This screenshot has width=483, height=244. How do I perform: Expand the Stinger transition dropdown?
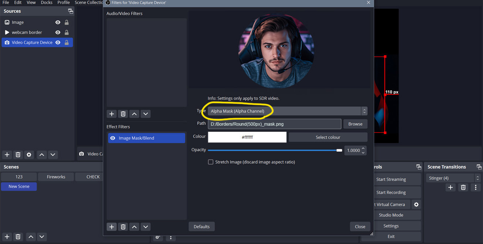click(x=477, y=178)
